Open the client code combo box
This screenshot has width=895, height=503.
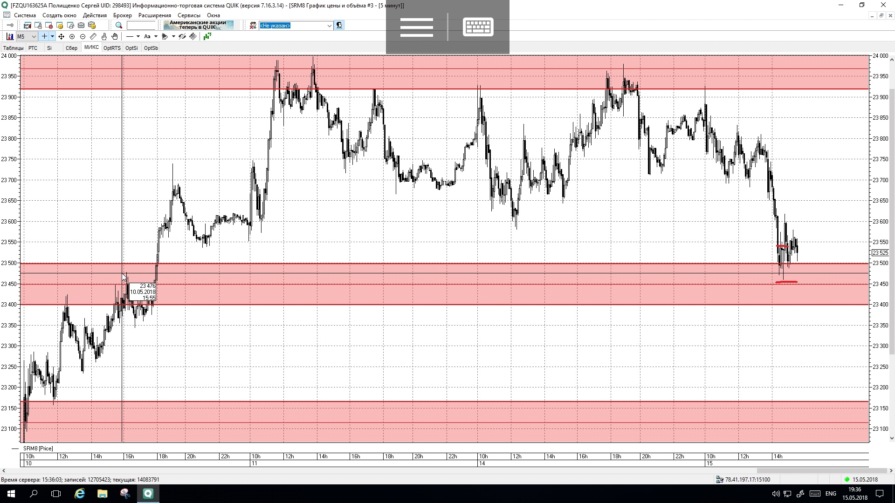(x=296, y=26)
